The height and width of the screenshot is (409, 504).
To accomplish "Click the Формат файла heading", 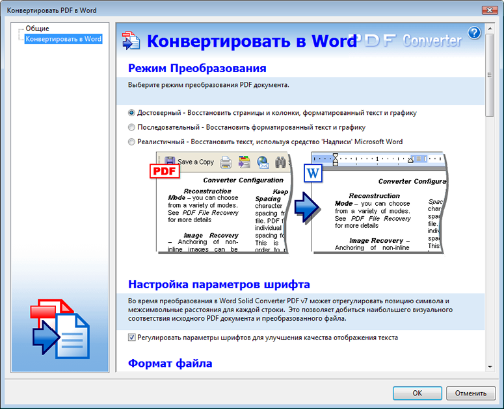I will 170,364.
